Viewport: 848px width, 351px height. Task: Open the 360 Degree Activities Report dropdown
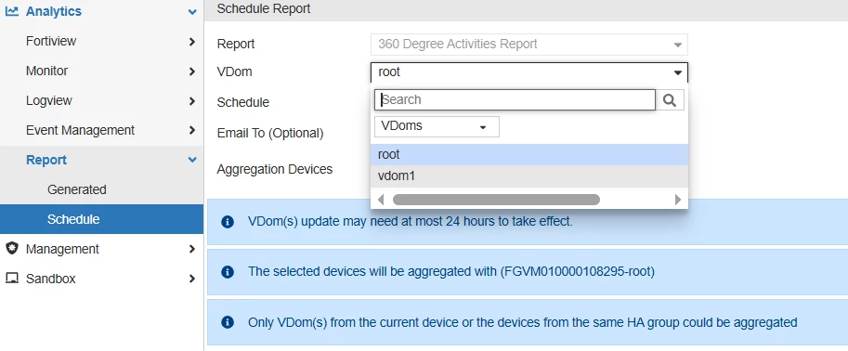point(528,45)
